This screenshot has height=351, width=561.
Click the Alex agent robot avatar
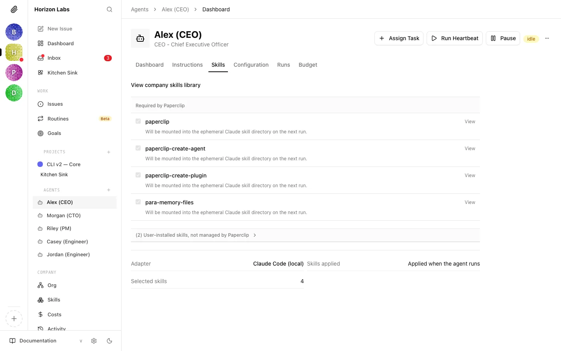pyautogui.click(x=140, y=38)
